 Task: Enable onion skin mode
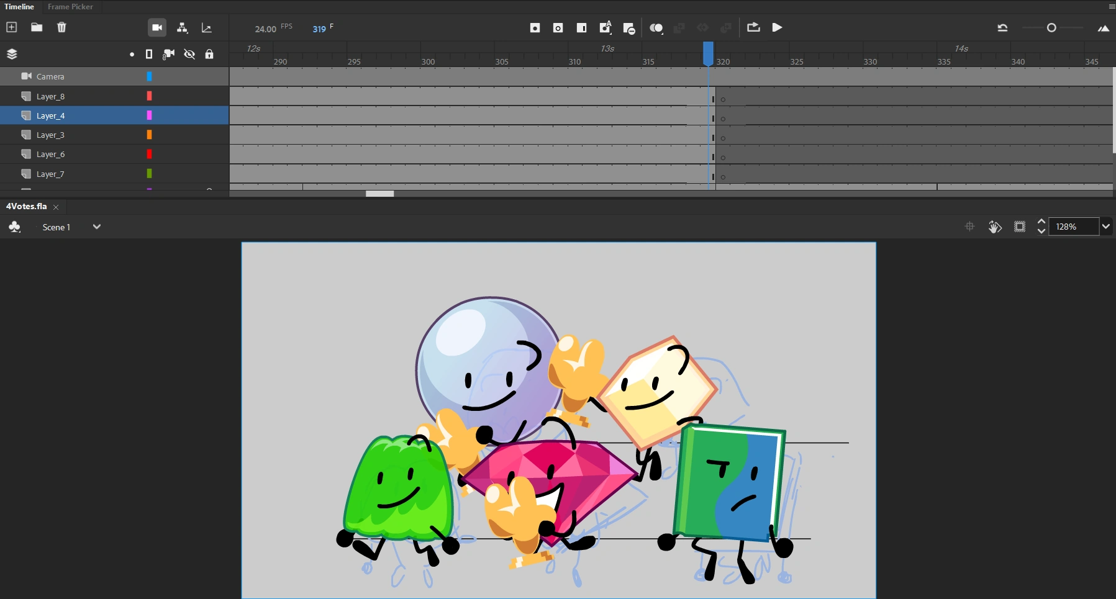point(656,28)
